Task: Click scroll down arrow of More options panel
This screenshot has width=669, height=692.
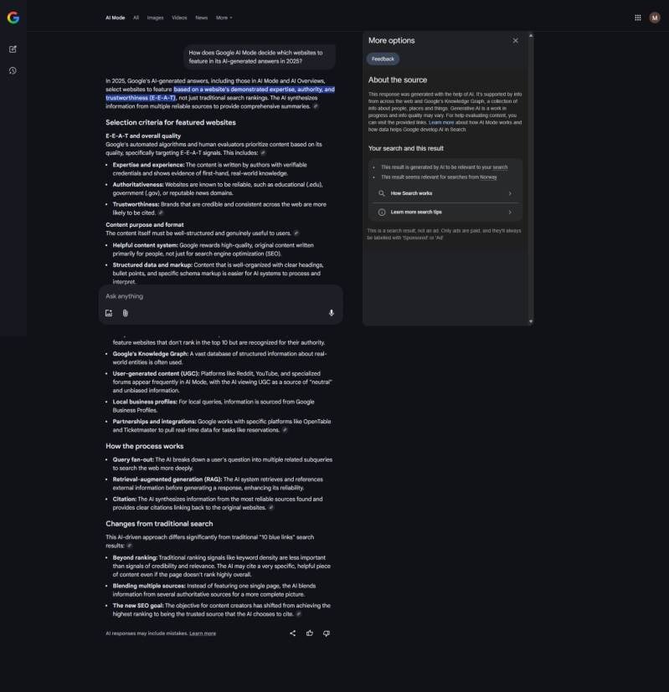Action: click(531, 321)
